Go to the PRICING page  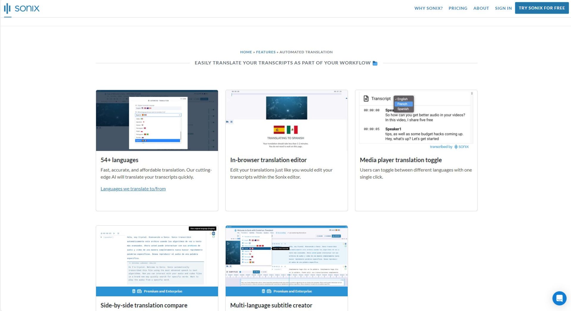(458, 8)
